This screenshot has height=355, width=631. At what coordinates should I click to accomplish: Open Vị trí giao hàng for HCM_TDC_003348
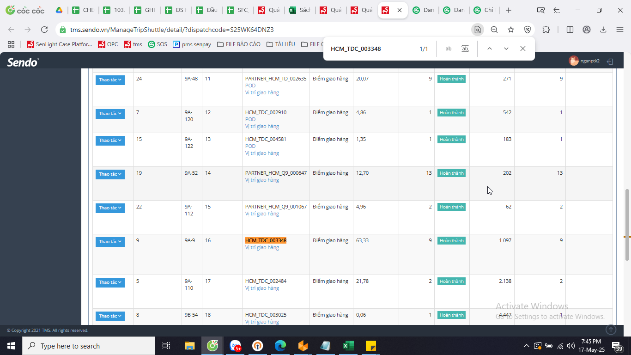coord(262,247)
